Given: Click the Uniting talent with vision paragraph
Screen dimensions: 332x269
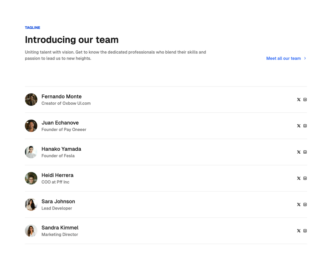Looking at the screenshot, I should [x=116, y=55].
